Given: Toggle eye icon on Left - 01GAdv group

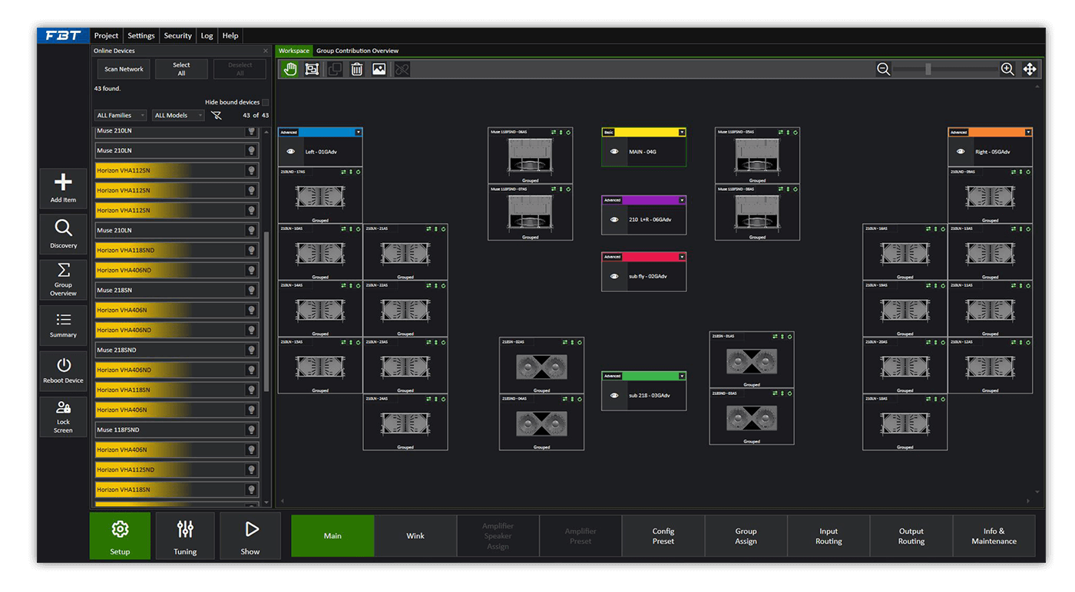Looking at the screenshot, I should 291,152.
